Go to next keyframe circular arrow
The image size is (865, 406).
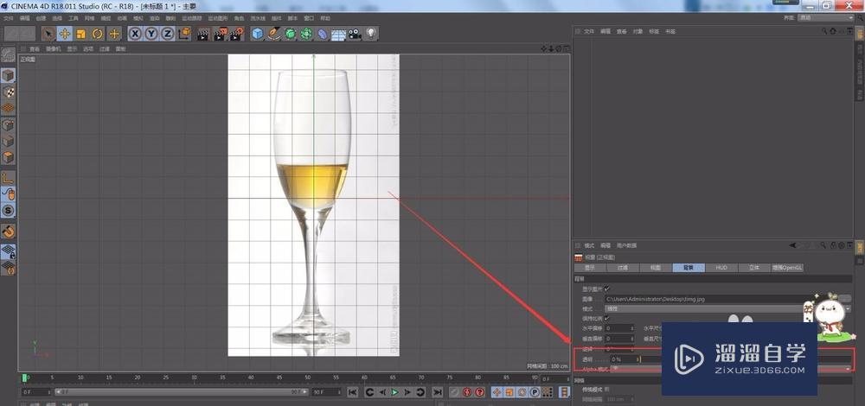pos(420,392)
